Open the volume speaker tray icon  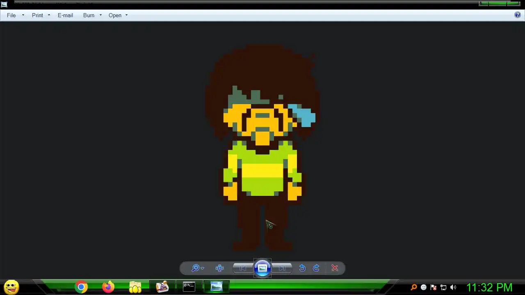click(x=453, y=287)
